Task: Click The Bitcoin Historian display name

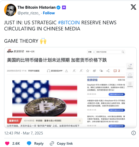Action: [x=36, y=7]
